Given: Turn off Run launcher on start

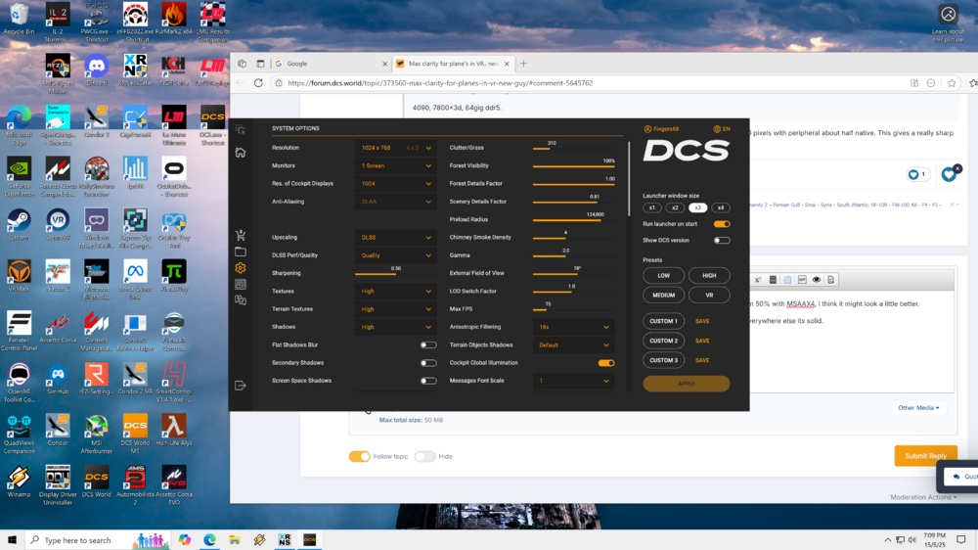Looking at the screenshot, I should 722,223.
